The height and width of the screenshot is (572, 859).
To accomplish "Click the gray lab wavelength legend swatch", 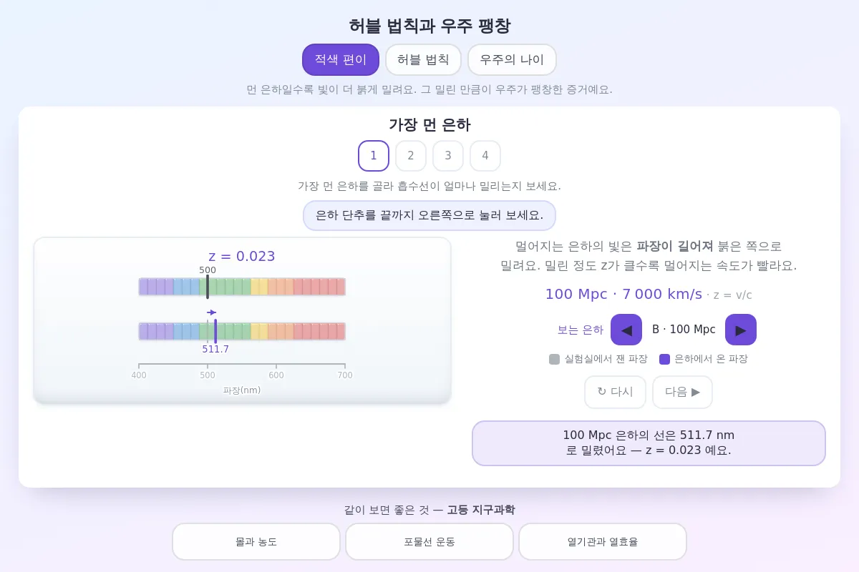I will 554,359.
